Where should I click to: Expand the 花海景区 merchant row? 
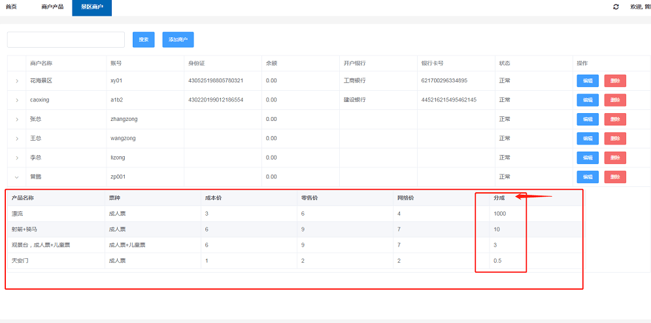coord(17,81)
